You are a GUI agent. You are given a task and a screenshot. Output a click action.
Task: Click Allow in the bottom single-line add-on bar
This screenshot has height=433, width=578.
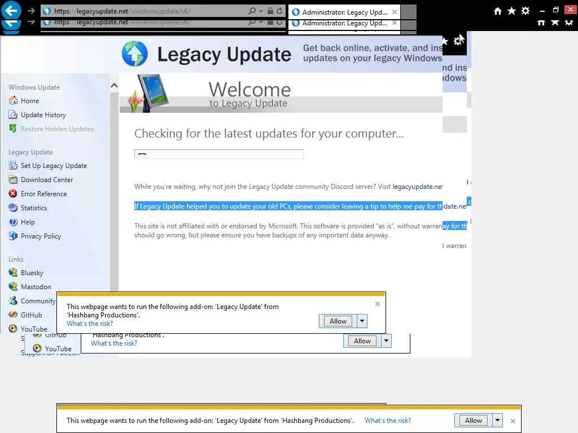pos(474,420)
